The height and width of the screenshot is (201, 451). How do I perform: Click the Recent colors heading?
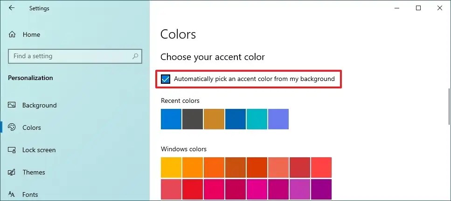tap(180, 101)
